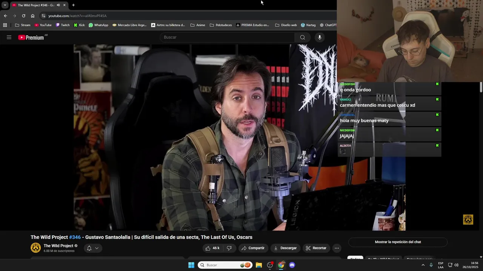Launch File Explorer from taskbar
Image resolution: width=483 pixels, height=271 pixels.
(x=259, y=265)
